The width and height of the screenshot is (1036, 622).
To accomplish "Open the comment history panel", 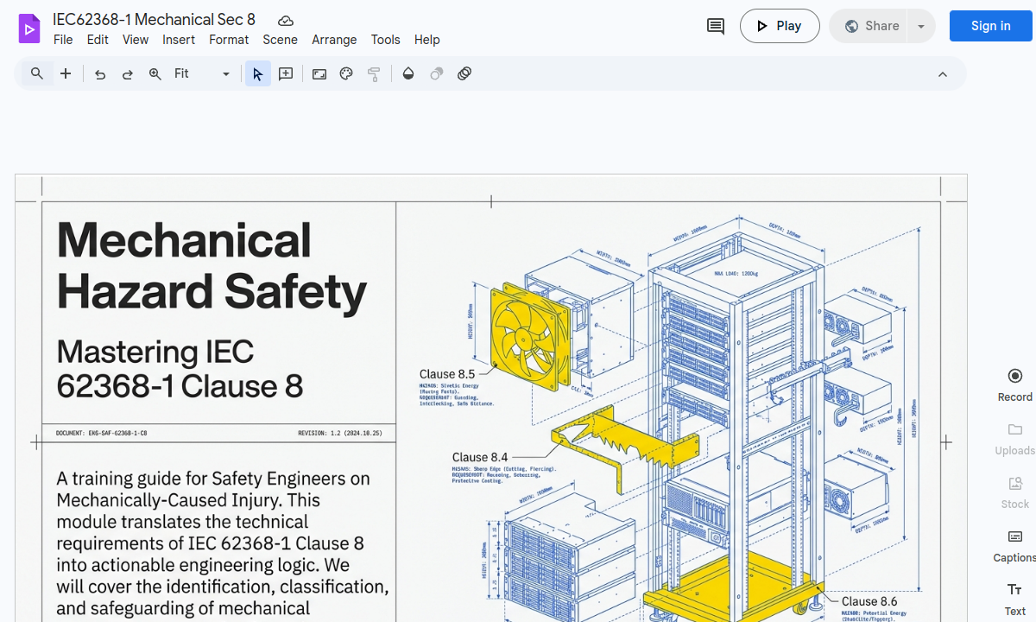I will tap(715, 26).
